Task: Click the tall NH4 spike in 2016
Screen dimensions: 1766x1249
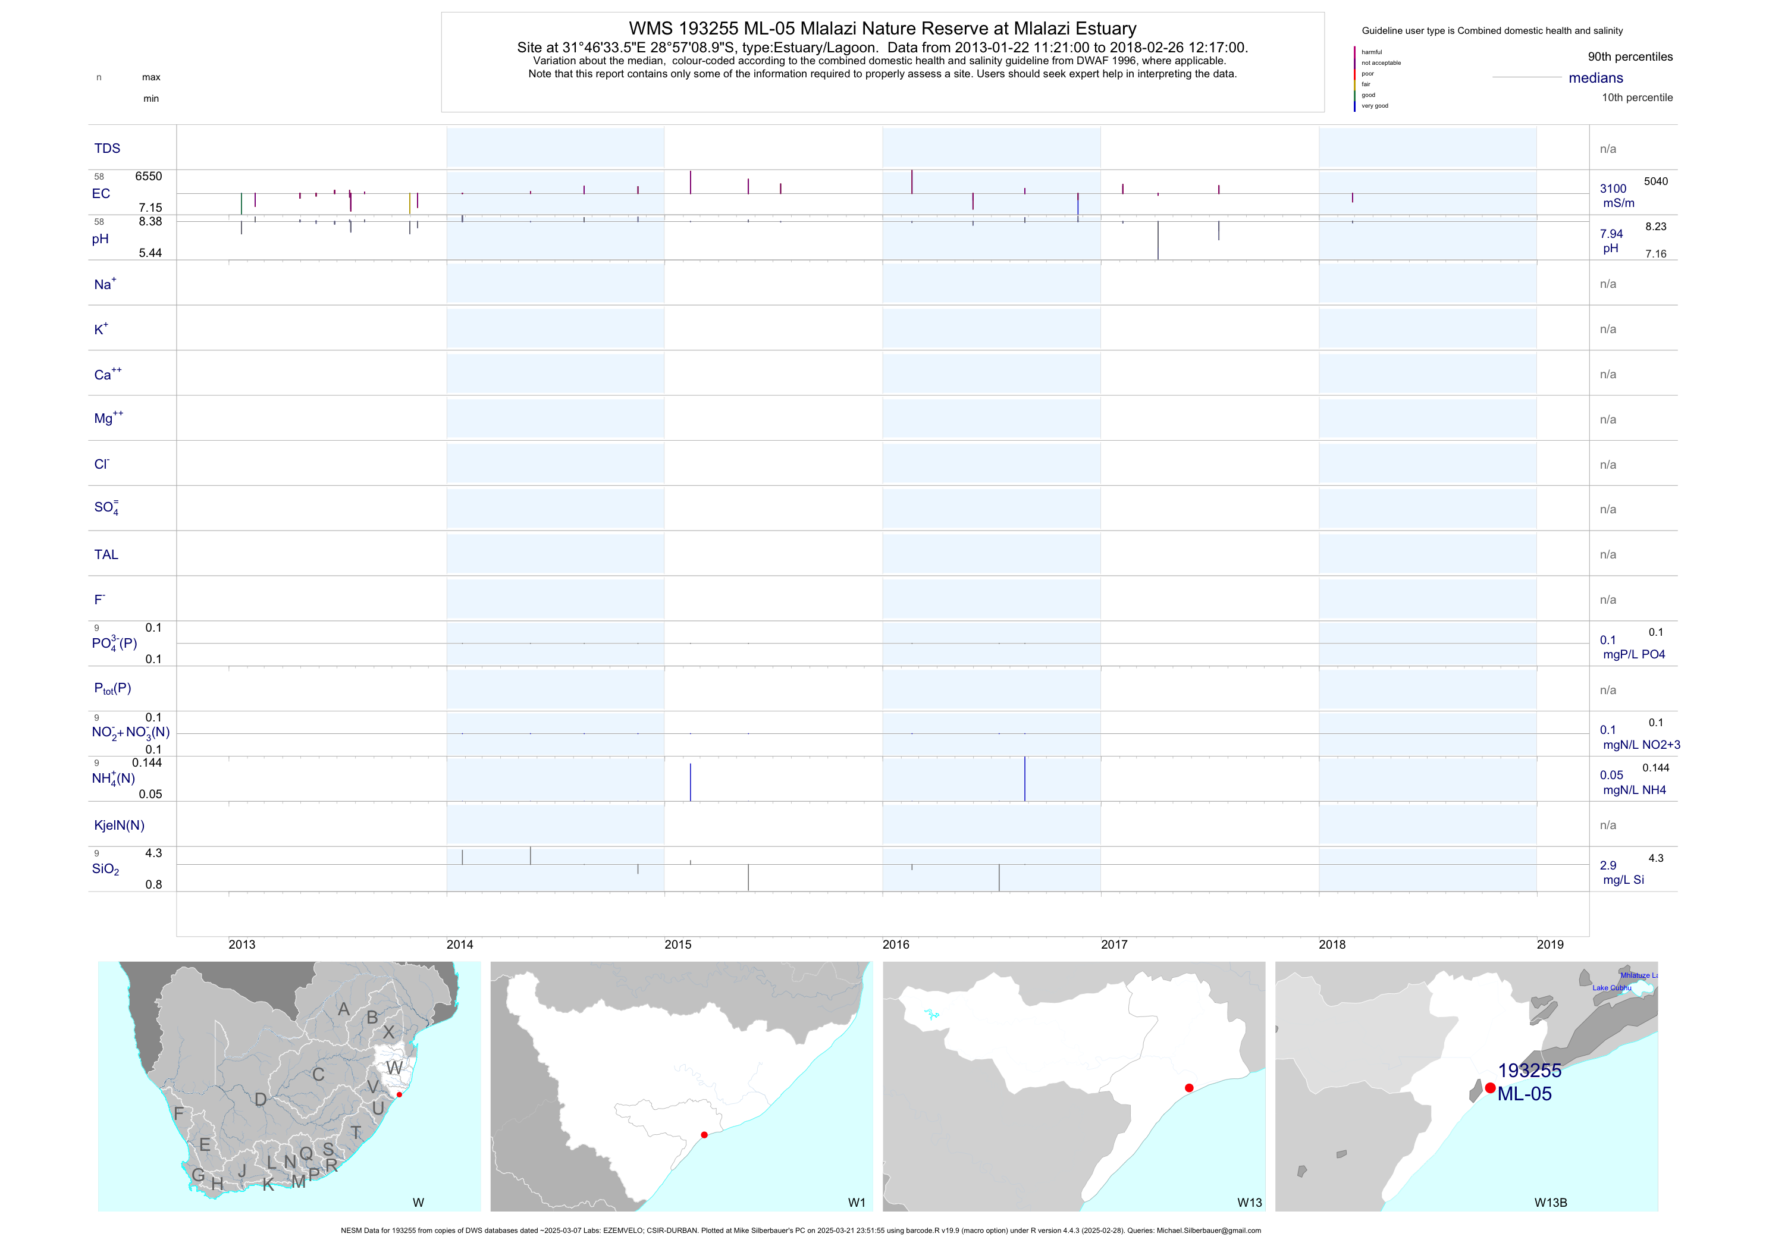Action: [1024, 779]
